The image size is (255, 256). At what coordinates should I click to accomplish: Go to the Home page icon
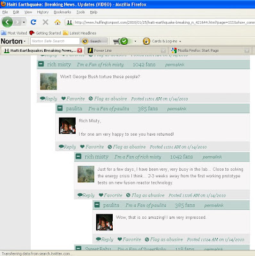coord(57,22)
